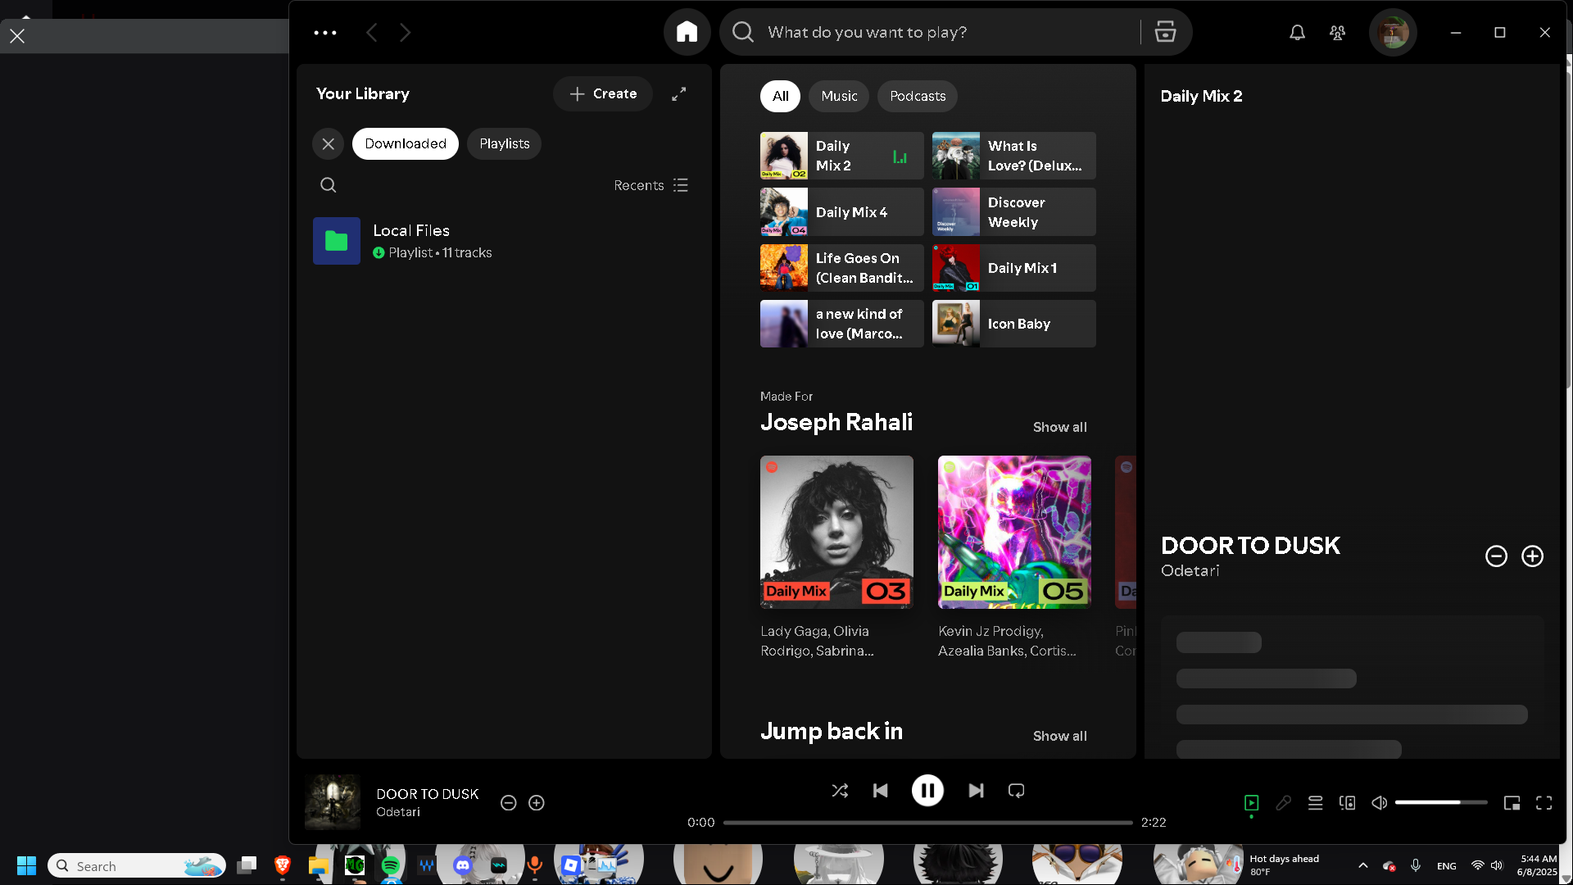Go to the Home page
The height and width of the screenshot is (885, 1573).
[x=687, y=33]
